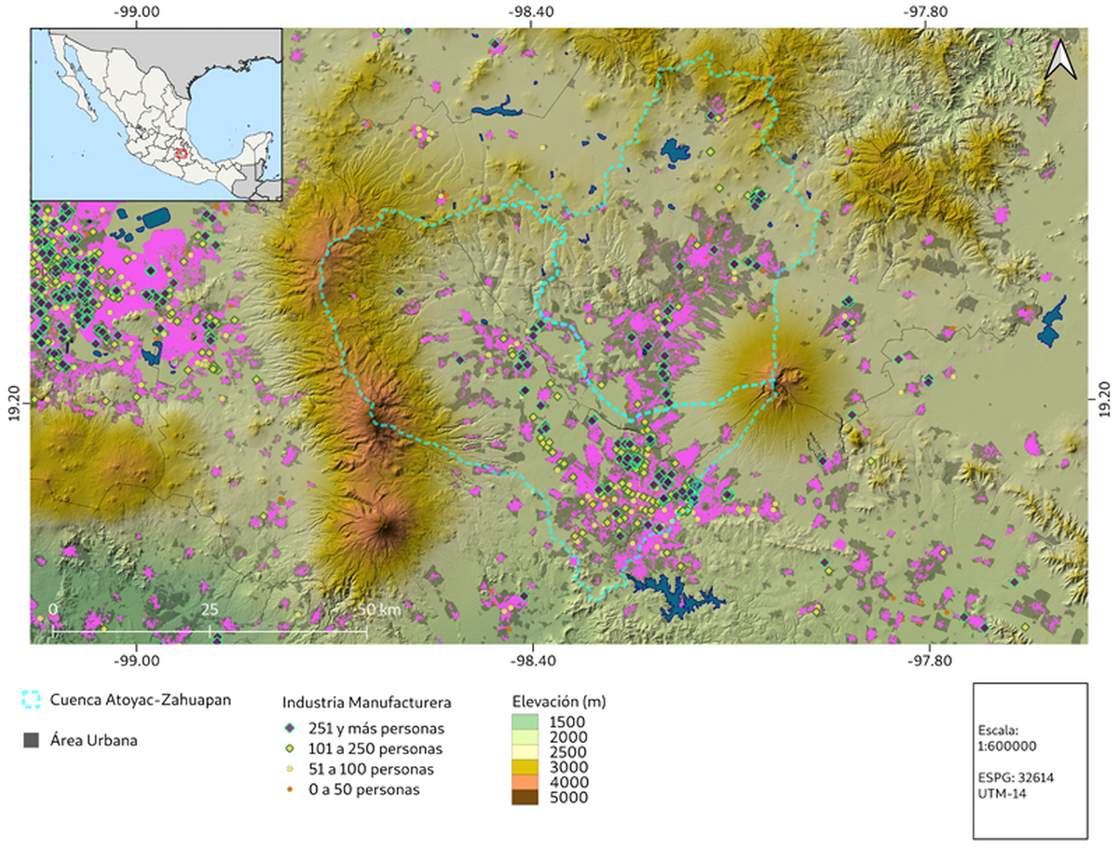The height and width of the screenshot is (863, 1118).
Task: Click the 0 a 50 personas orange dot
Action: tap(289, 789)
